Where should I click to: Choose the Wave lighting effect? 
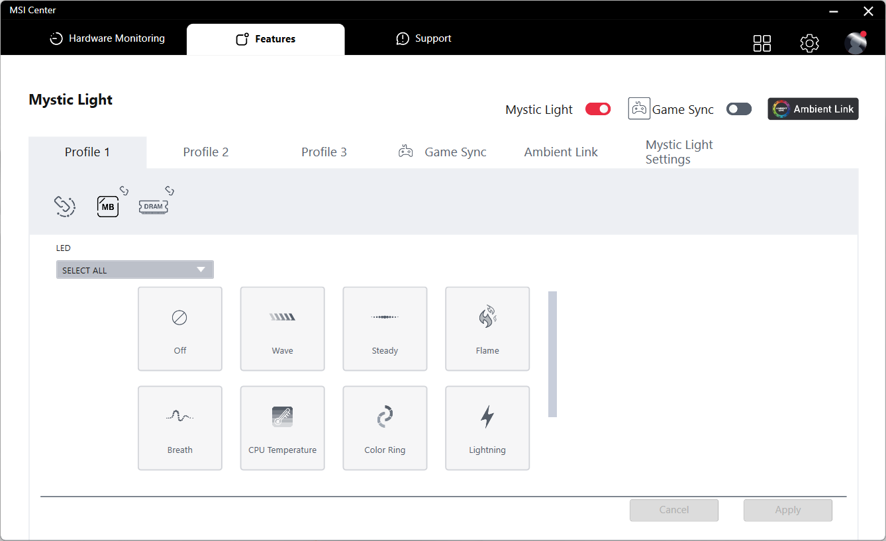tap(283, 329)
